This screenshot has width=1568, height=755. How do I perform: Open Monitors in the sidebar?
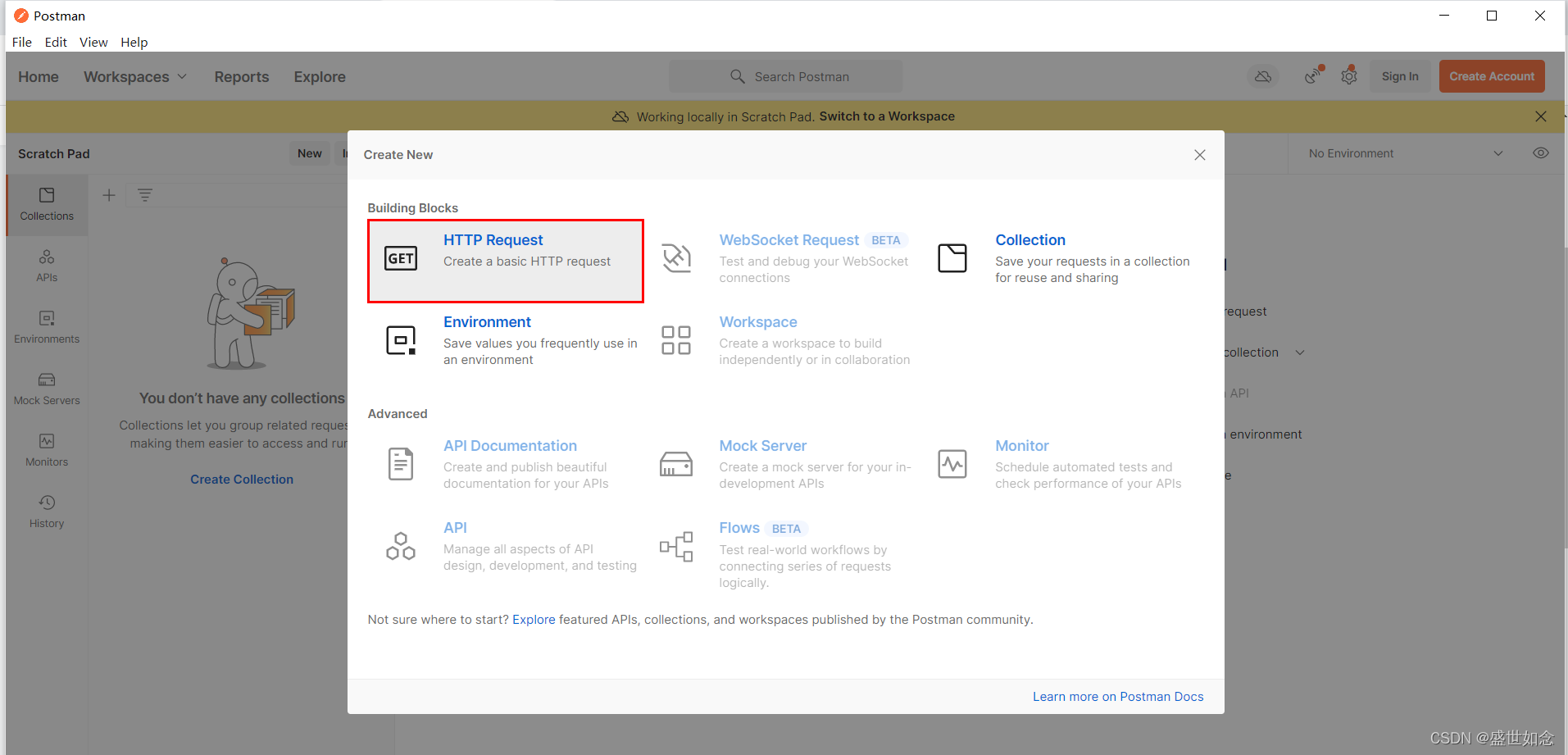47,450
